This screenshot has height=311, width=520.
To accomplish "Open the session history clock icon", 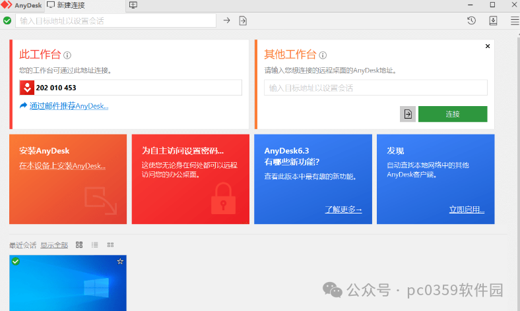I will click(472, 20).
